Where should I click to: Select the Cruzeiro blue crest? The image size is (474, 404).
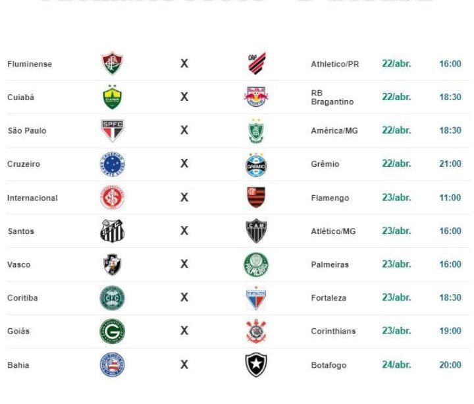click(x=112, y=164)
